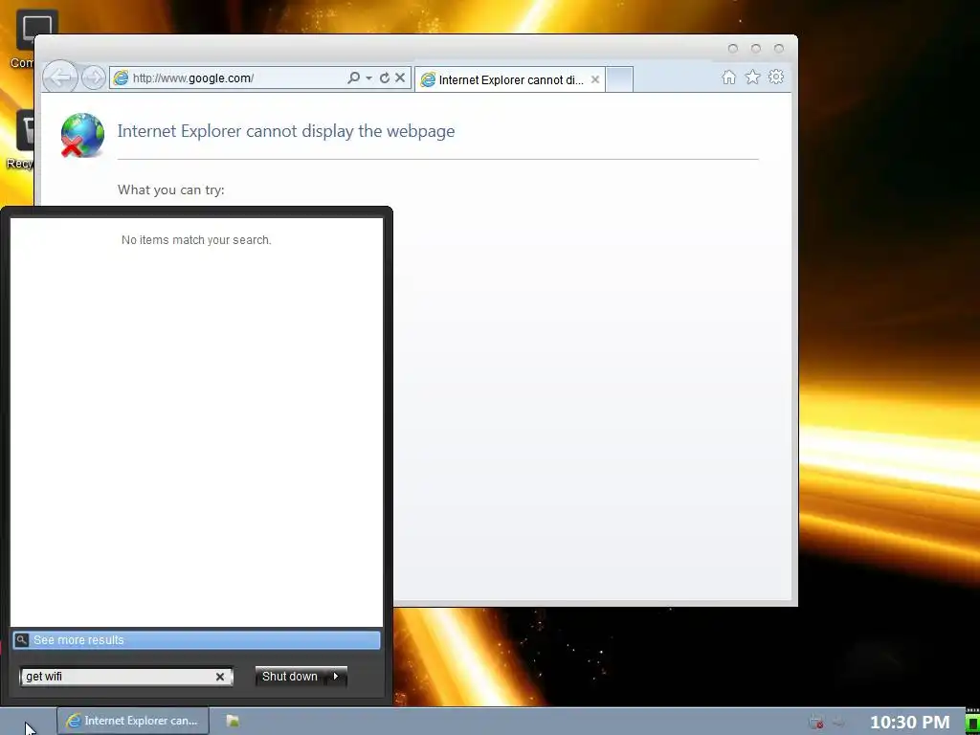This screenshot has width=980, height=735.
Task: Open the Tools gear menu in Internet Explorer
Action: 775,77
